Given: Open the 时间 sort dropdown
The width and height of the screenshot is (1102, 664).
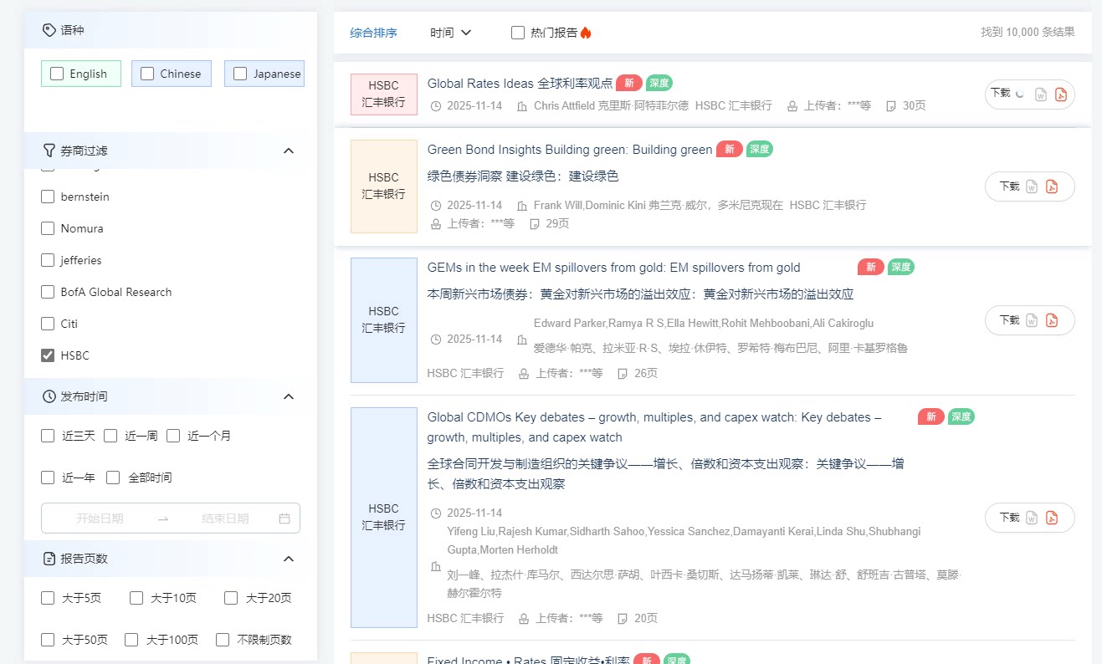Looking at the screenshot, I should pos(451,33).
